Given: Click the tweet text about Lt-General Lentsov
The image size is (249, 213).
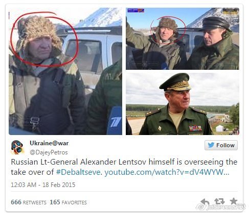Looking at the screenshot, I should (x=124, y=167).
